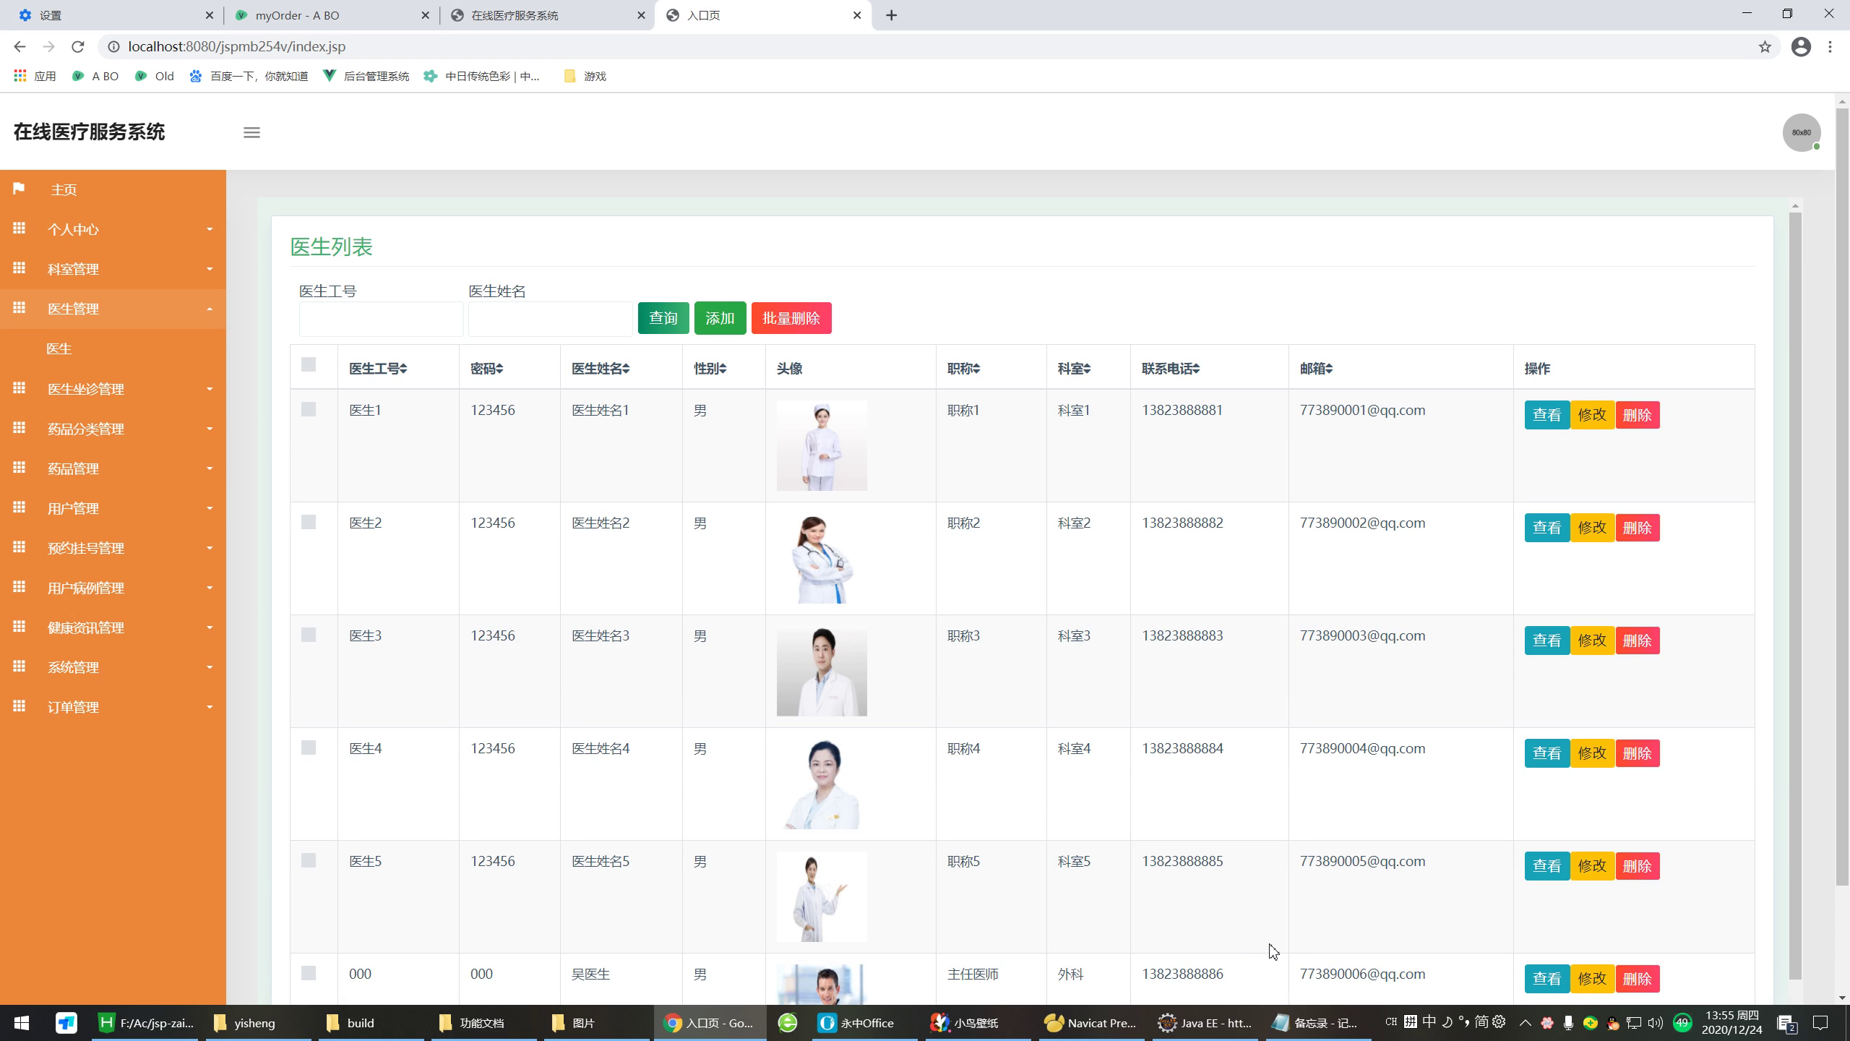
Task: Expand the 医生坐诊管理 sidebar menu
Action: pyautogui.click(x=113, y=389)
